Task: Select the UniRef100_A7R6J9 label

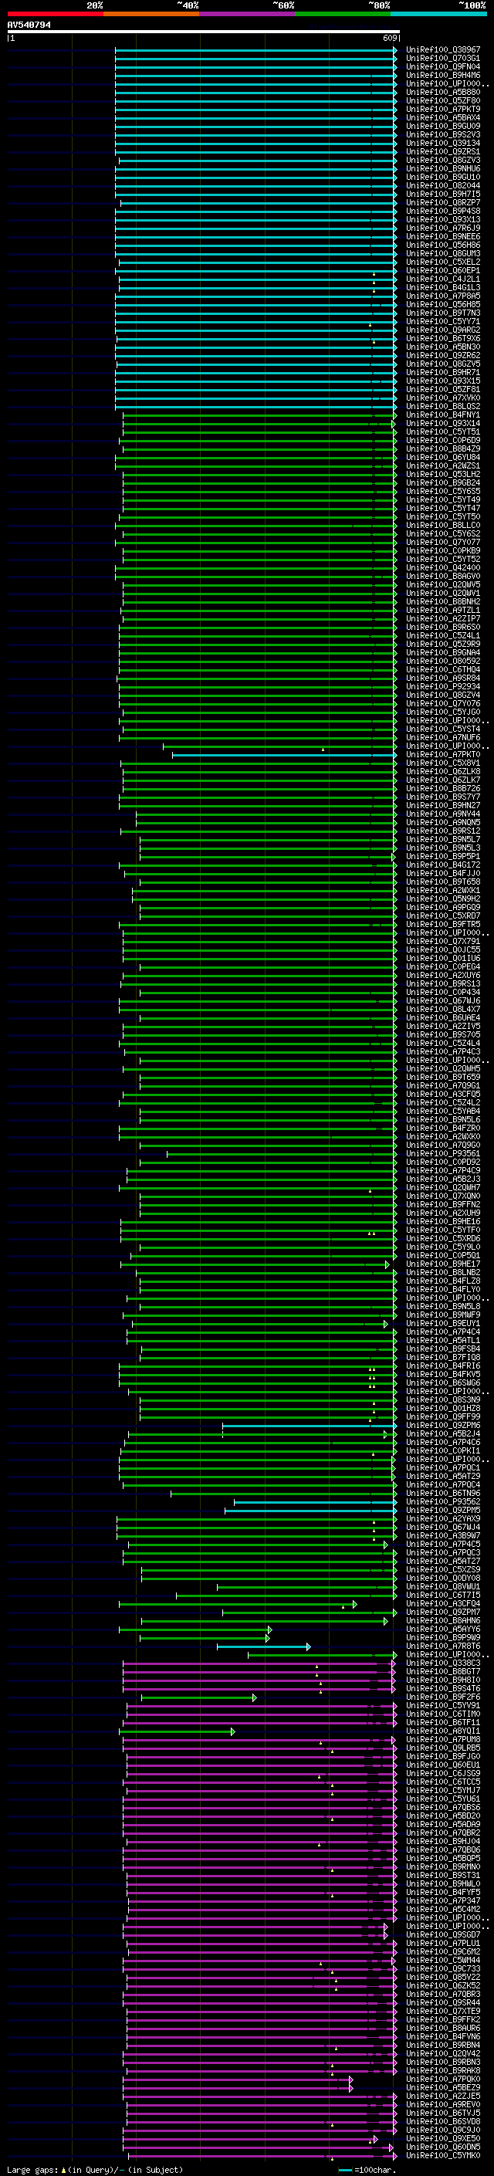Action: pyautogui.click(x=443, y=228)
